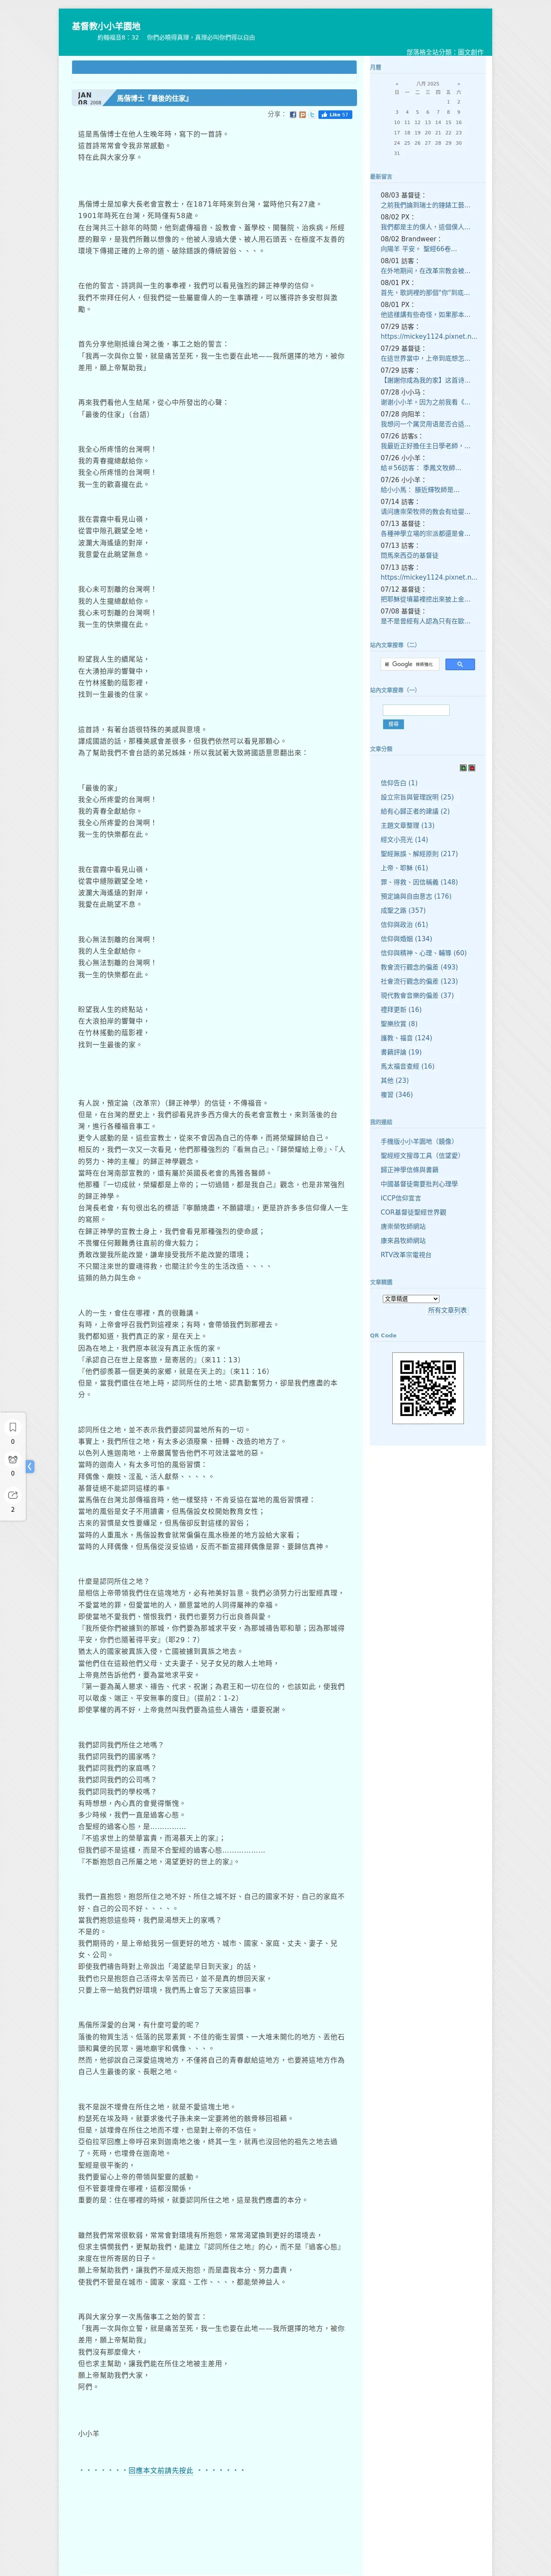Image resolution: width=551 pixels, height=2576 pixels.
Task: Bookmark article with floating bookmark icon
Action: click(x=13, y=1427)
